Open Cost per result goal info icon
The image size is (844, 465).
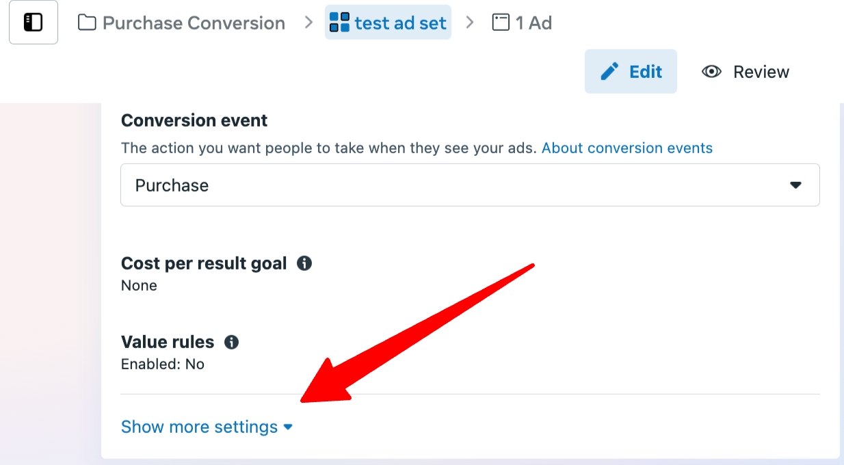click(x=304, y=263)
